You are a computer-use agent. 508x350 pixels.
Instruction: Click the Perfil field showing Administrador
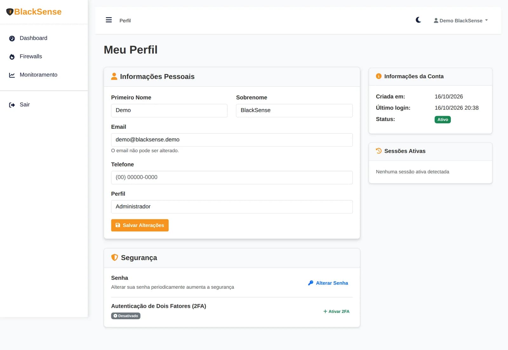tap(232, 207)
